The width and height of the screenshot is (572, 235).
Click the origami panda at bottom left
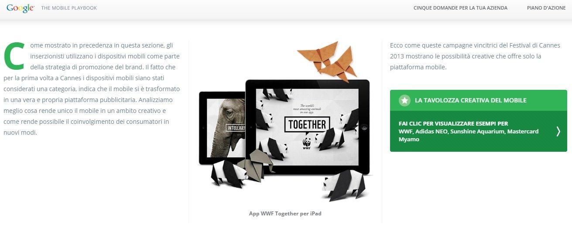pos(227,173)
